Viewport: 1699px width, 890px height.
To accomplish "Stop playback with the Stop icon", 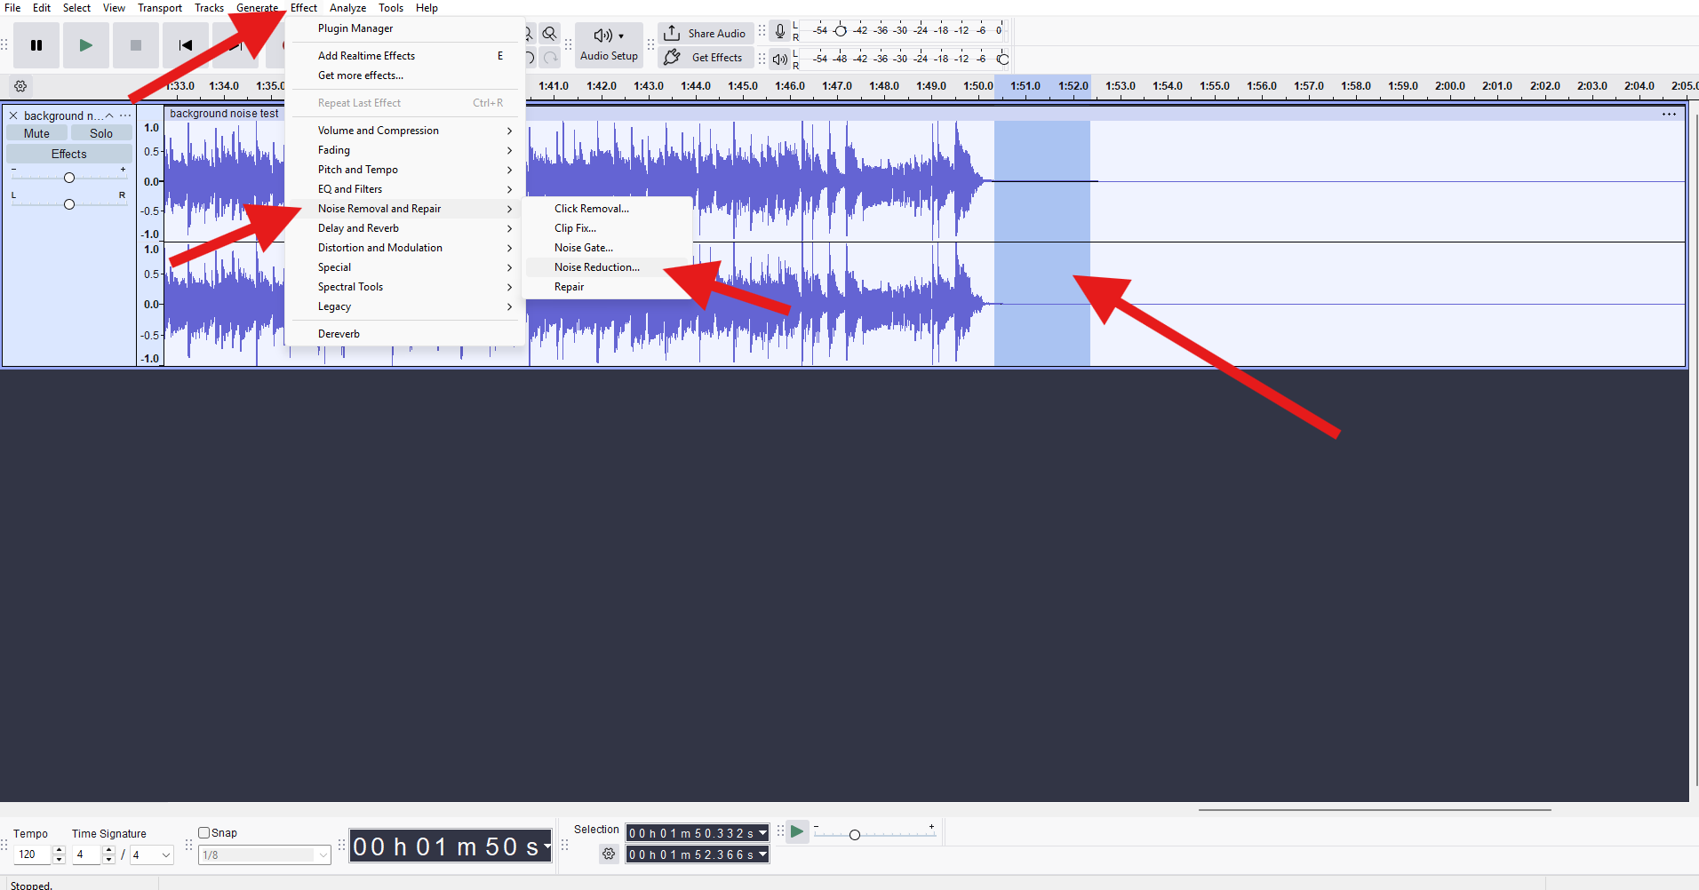I will 135,44.
